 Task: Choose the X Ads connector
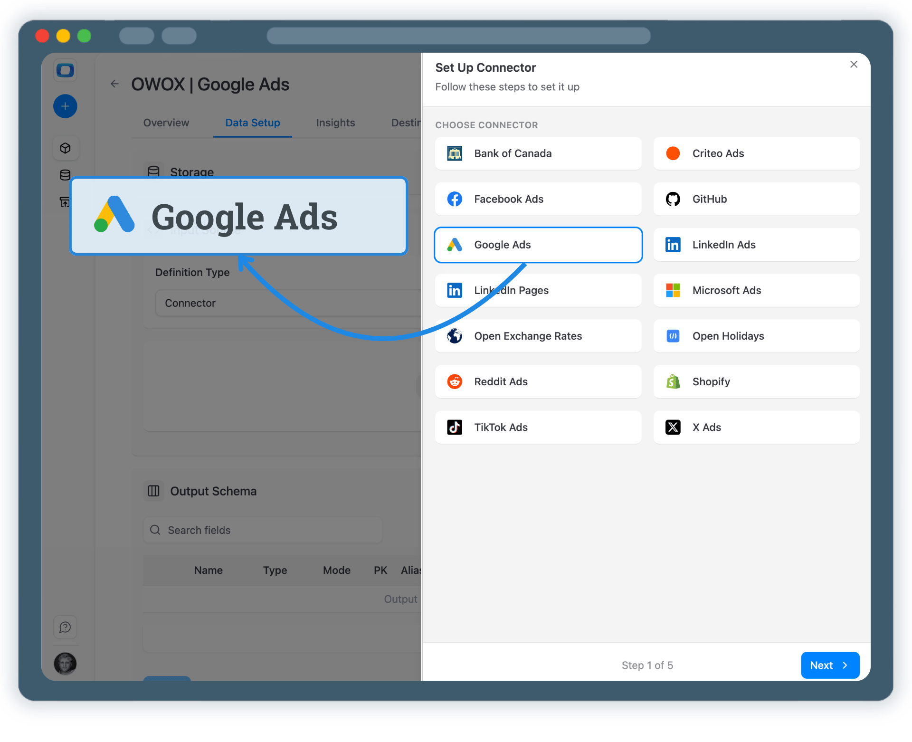756,427
